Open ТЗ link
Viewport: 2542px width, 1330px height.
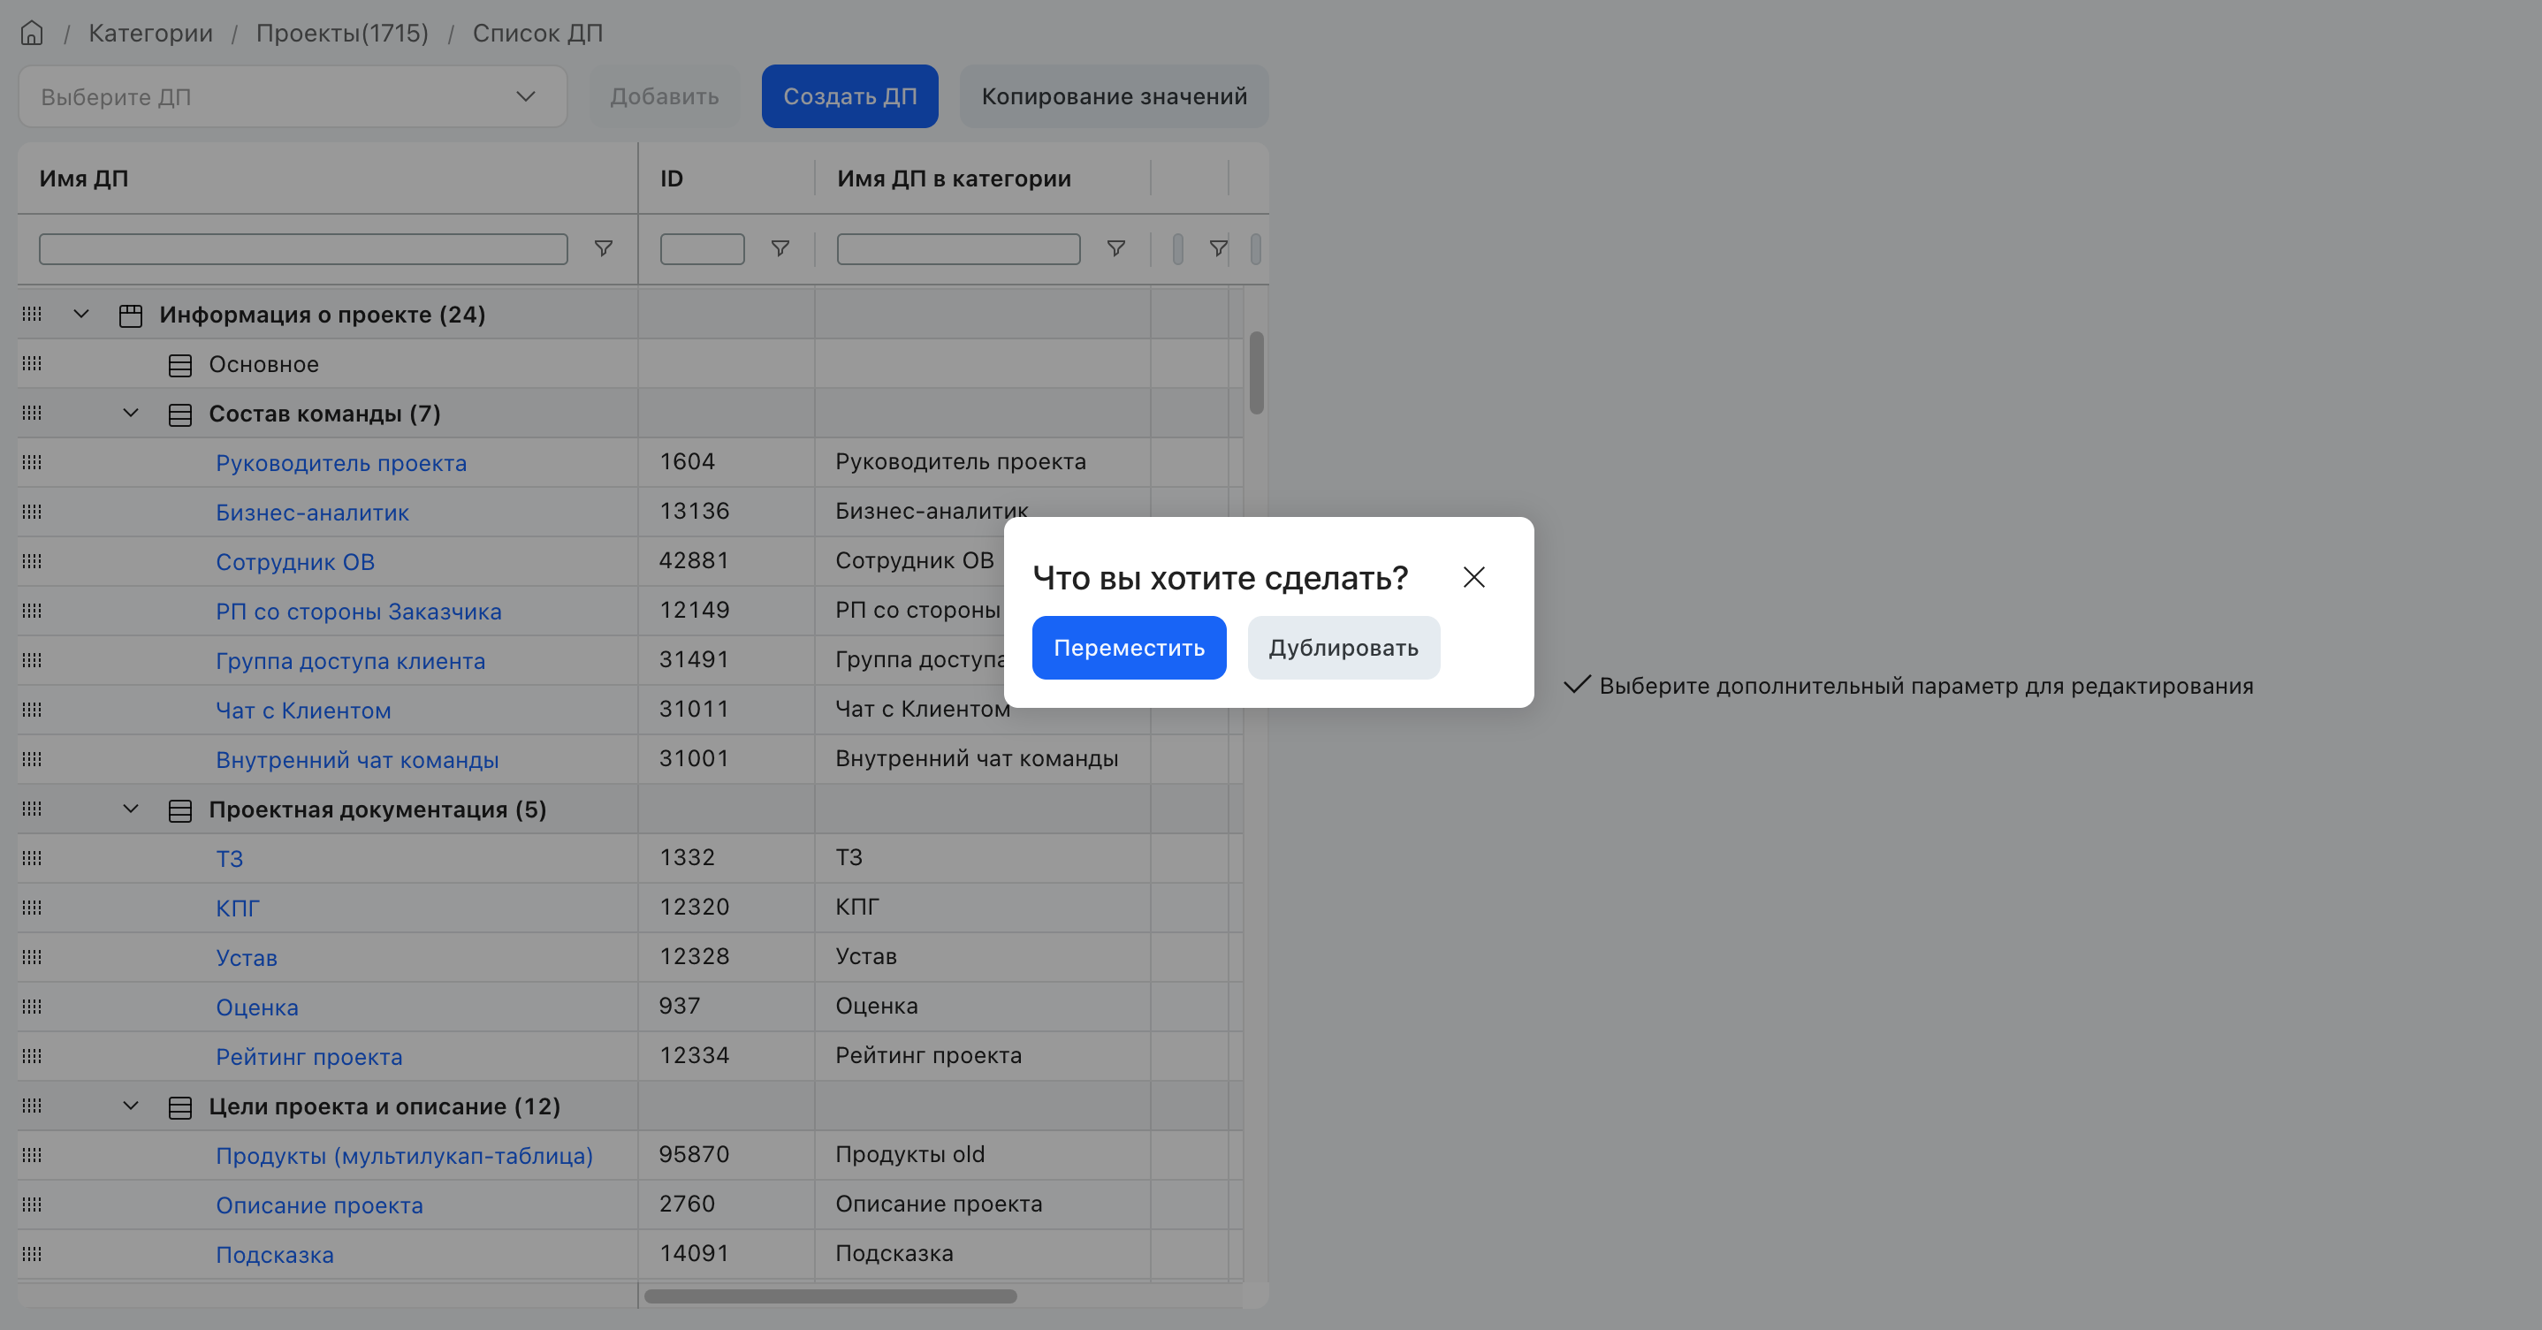[x=229, y=858]
